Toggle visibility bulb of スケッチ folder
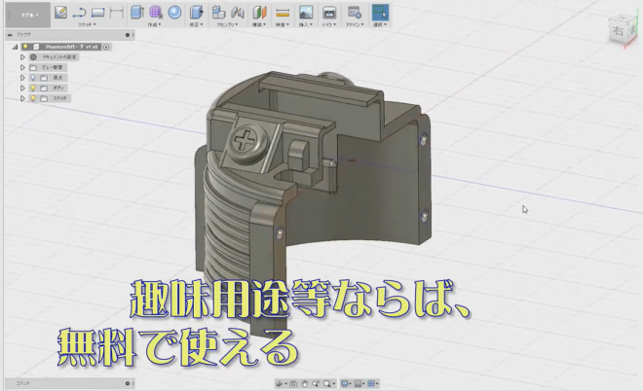The image size is (643, 391). [32, 98]
